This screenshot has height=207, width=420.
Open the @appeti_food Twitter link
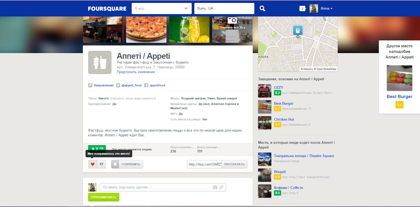tap(131, 85)
